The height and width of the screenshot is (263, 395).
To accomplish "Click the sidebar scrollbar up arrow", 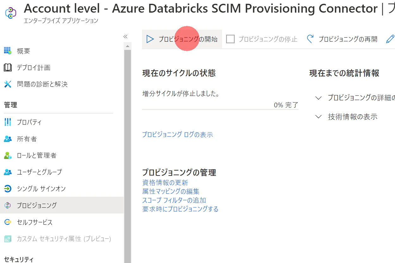I will coord(127,46).
